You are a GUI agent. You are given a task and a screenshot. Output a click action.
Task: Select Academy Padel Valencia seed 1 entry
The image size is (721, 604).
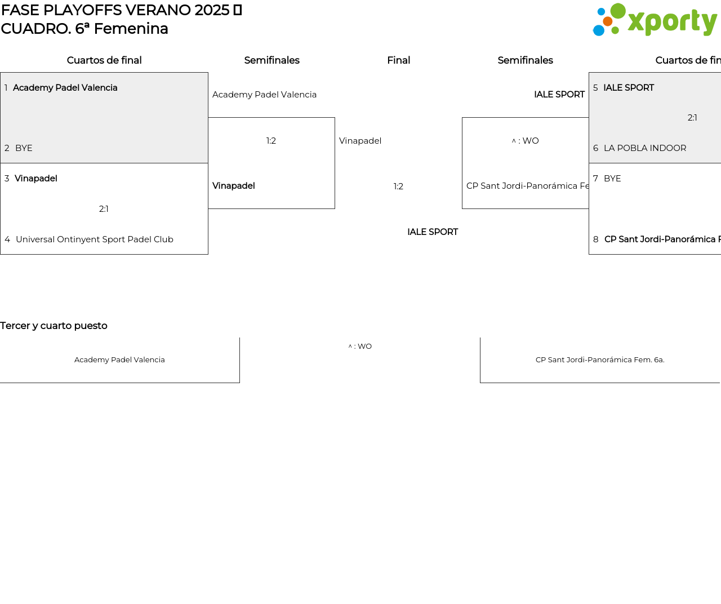[x=65, y=88]
